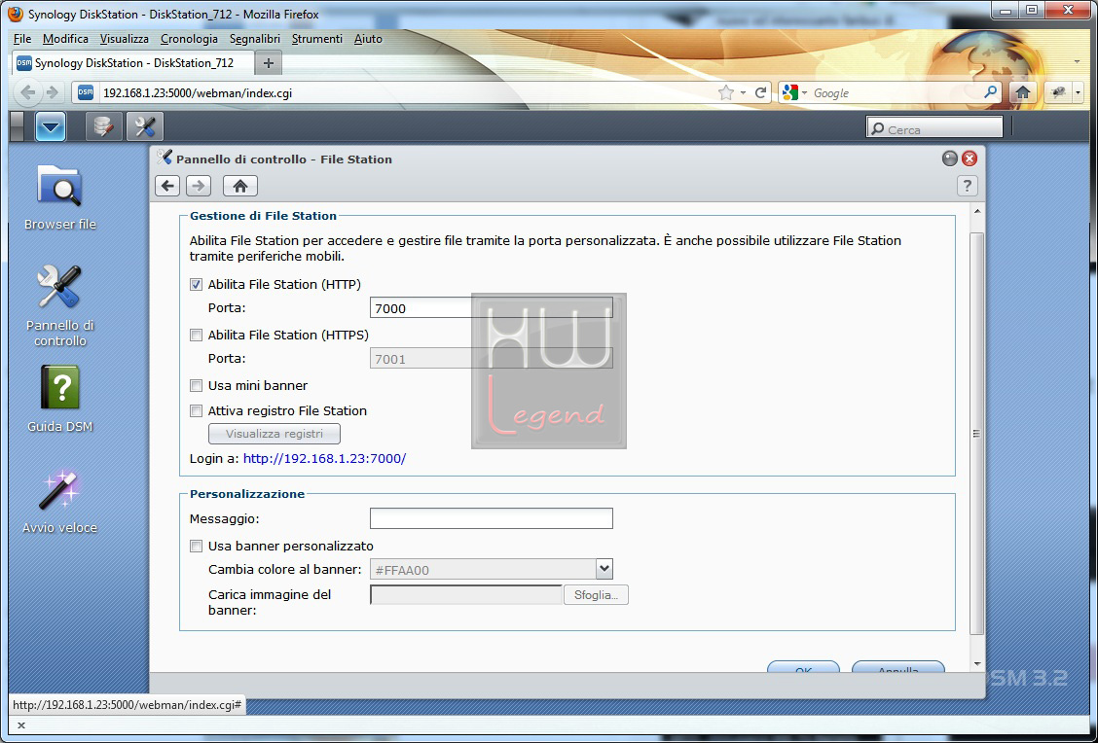The height and width of the screenshot is (743, 1098).
Task: Click the storage manager taskbar icon
Action: [103, 126]
